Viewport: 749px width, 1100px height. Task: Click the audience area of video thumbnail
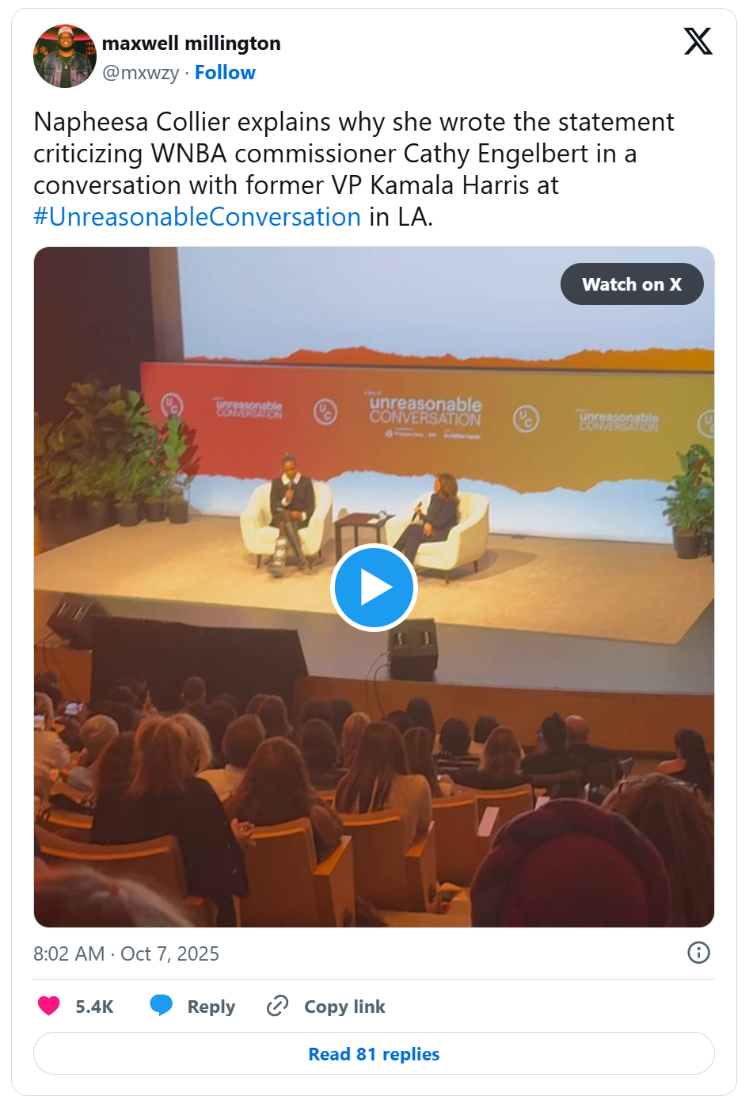[x=374, y=800]
